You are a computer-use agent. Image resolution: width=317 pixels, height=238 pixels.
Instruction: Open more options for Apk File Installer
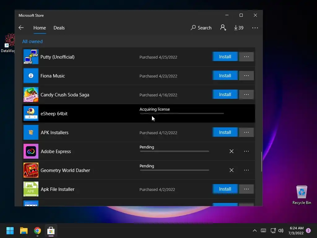tap(246, 189)
